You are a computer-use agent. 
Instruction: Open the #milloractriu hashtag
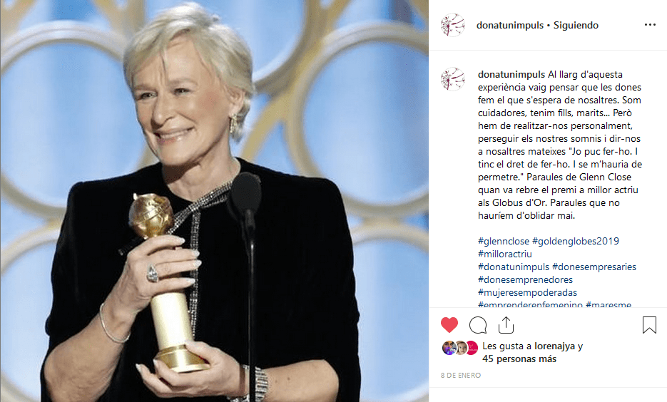(505, 254)
